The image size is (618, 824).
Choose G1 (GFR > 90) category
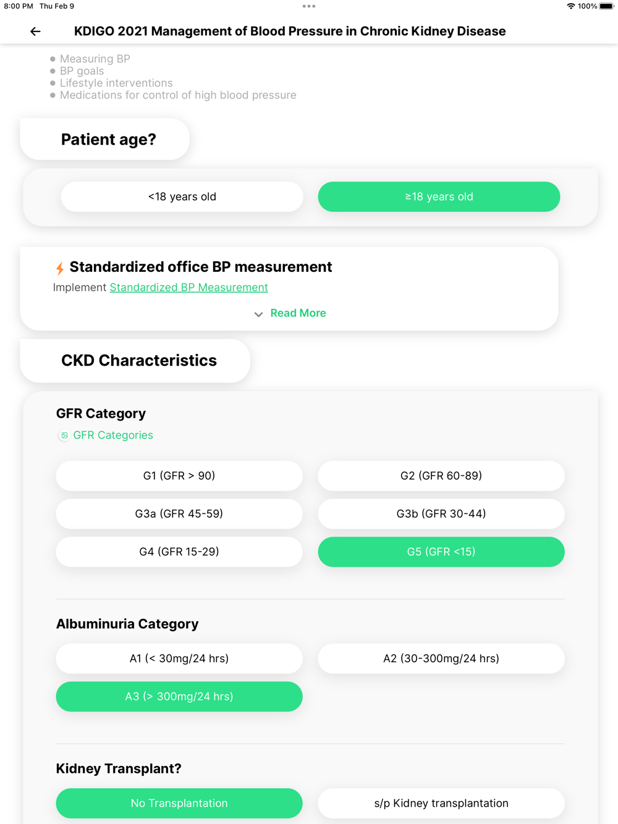pos(179,476)
